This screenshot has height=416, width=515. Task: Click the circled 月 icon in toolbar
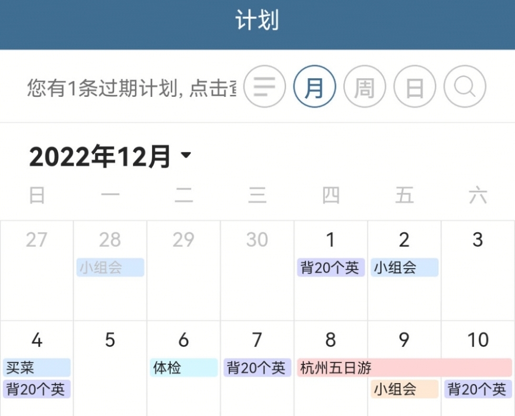coord(314,87)
